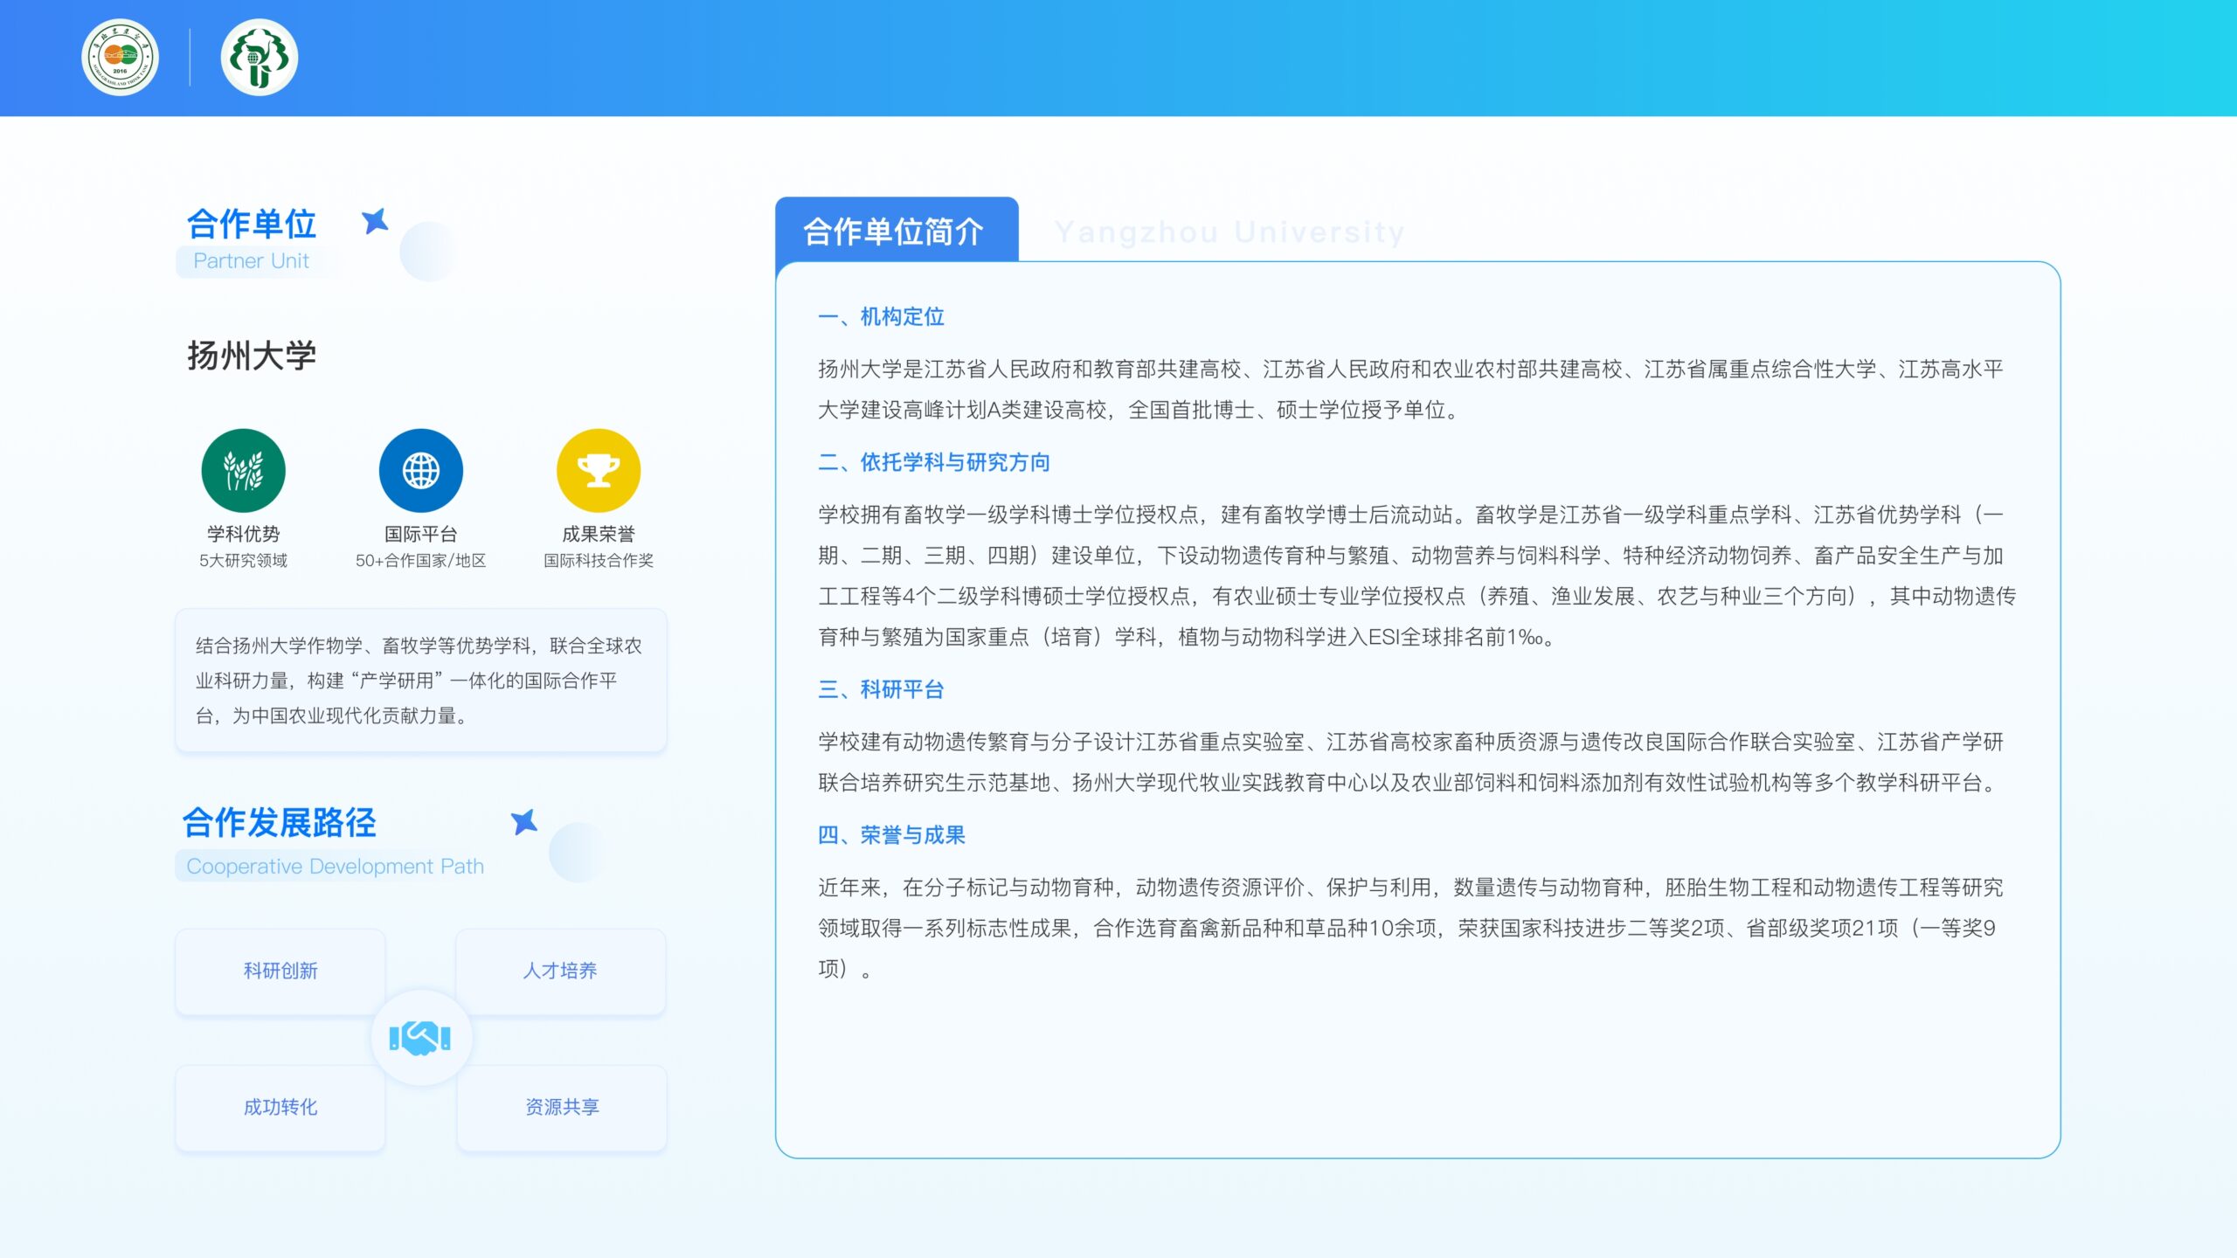This screenshot has width=2237, height=1258.
Task: Click the blue star beside 合作单位
Action: pos(375,222)
